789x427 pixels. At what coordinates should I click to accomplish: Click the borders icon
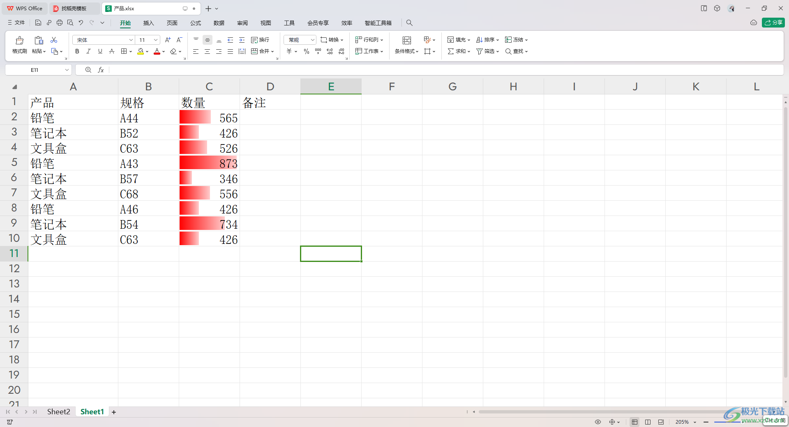point(124,51)
